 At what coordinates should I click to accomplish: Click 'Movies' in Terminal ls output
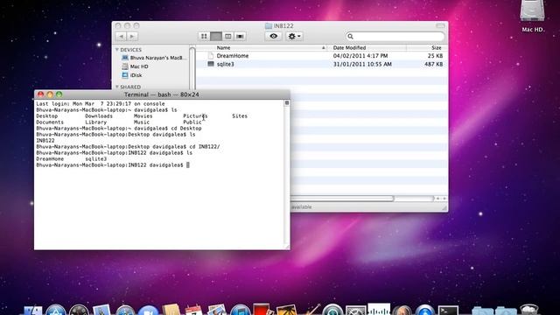point(143,116)
